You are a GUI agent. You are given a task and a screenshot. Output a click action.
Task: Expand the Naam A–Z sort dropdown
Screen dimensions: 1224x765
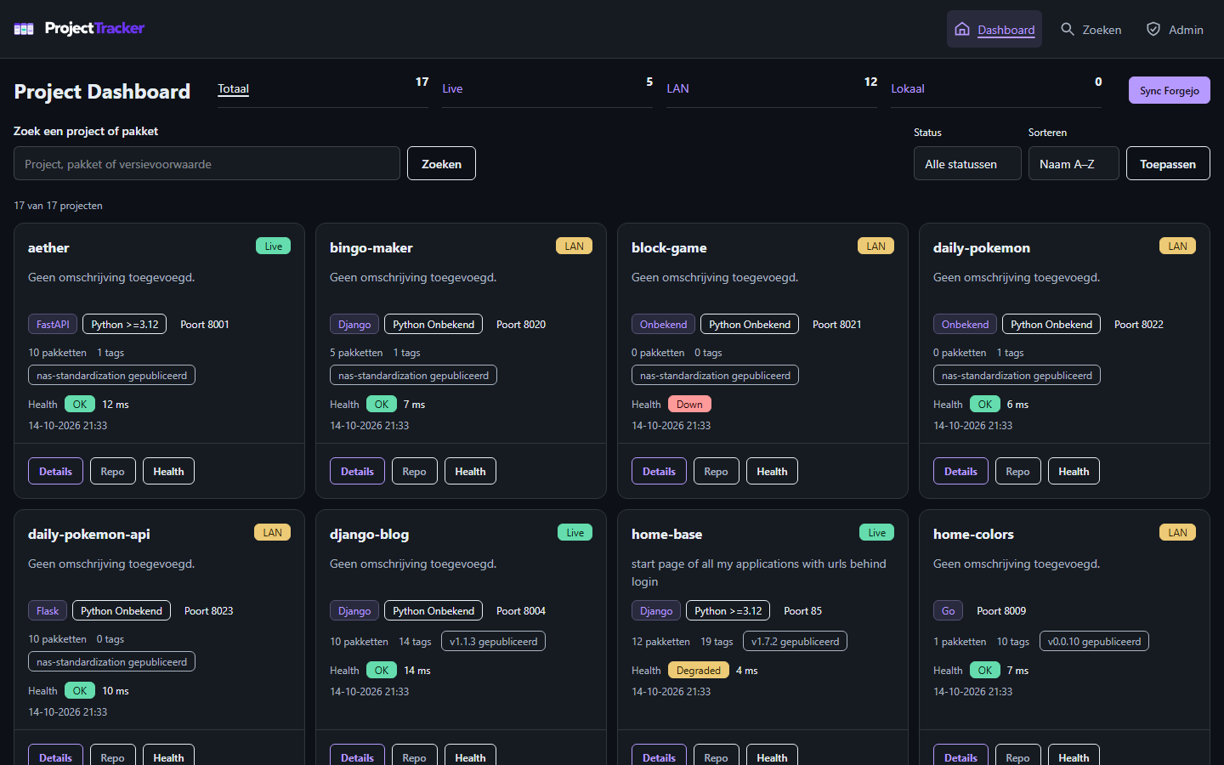point(1074,163)
